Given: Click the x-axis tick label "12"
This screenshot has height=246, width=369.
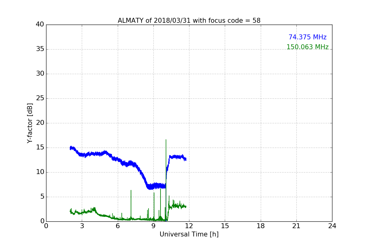Looking at the screenshot, I should (189, 226).
